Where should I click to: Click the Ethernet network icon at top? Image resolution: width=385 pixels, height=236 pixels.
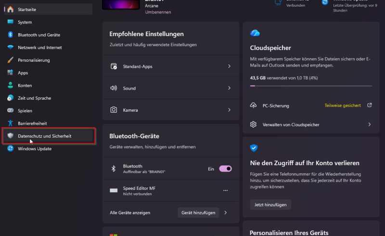tap(278, 2)
